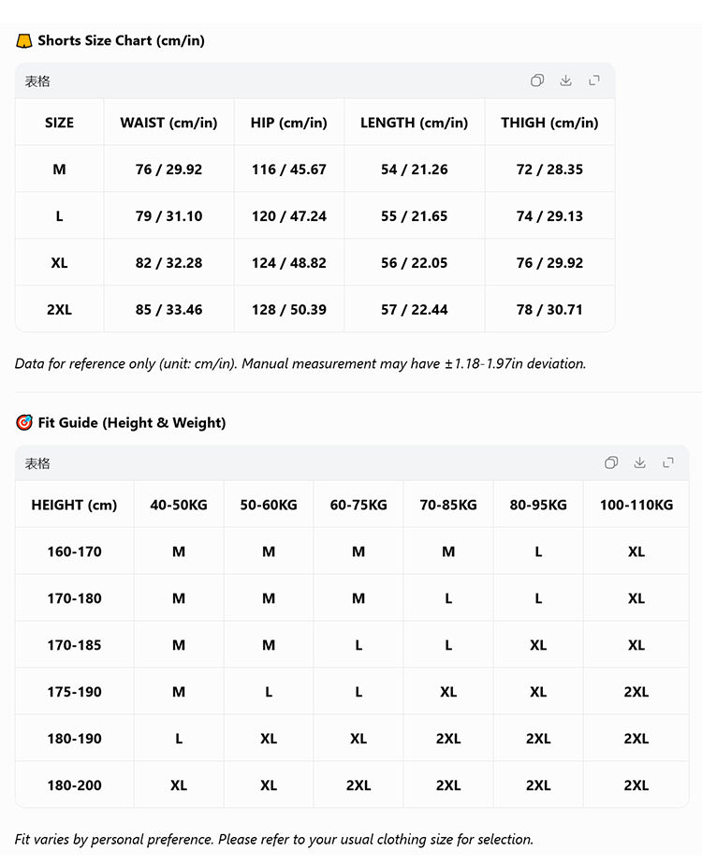Click the 100-110KG column header
The height and width of the screenshot is (866, 702).
point(636,505)
